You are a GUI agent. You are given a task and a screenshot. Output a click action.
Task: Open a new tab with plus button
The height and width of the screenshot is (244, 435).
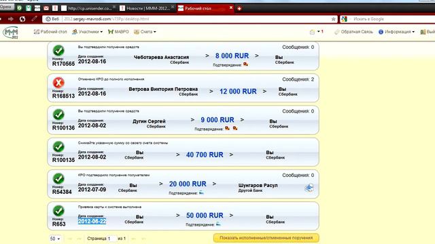click(239, 9)
